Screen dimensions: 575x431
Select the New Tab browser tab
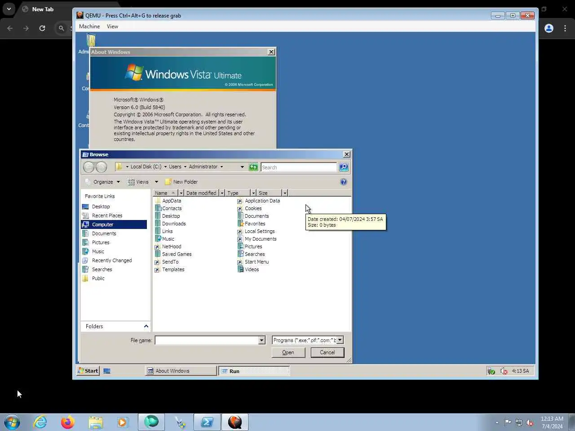click(43, 9)
